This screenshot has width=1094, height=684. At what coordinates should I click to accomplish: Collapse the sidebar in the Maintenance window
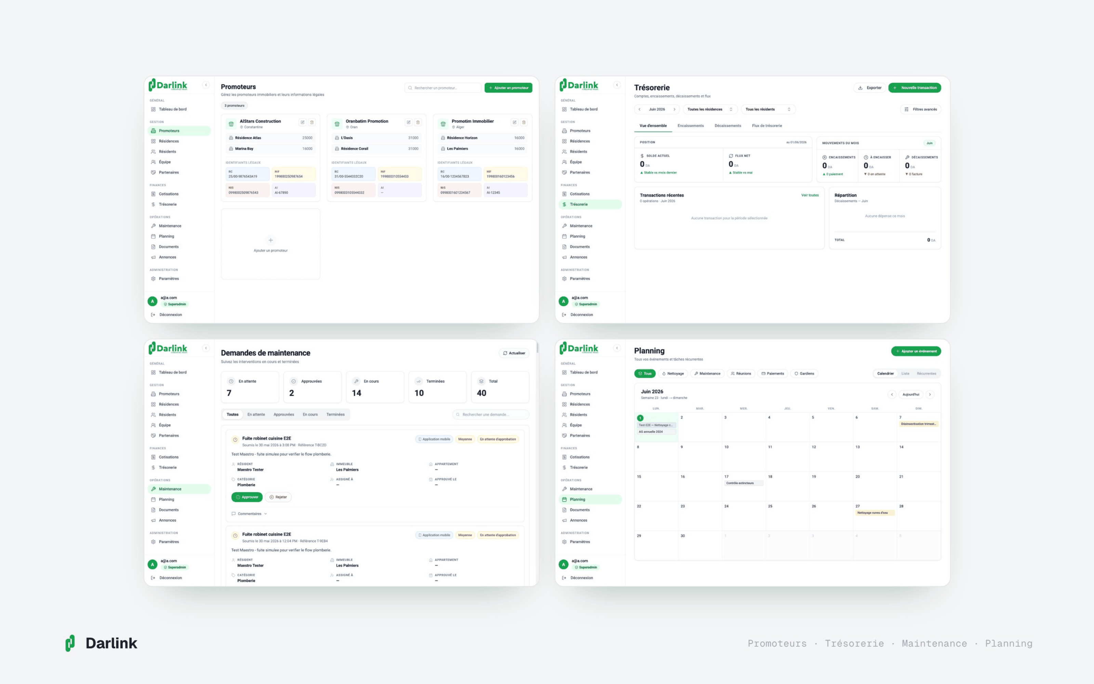tap(206, 348)
